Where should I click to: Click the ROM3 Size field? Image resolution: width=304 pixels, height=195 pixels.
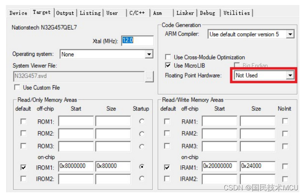click(x=113, y=146)
